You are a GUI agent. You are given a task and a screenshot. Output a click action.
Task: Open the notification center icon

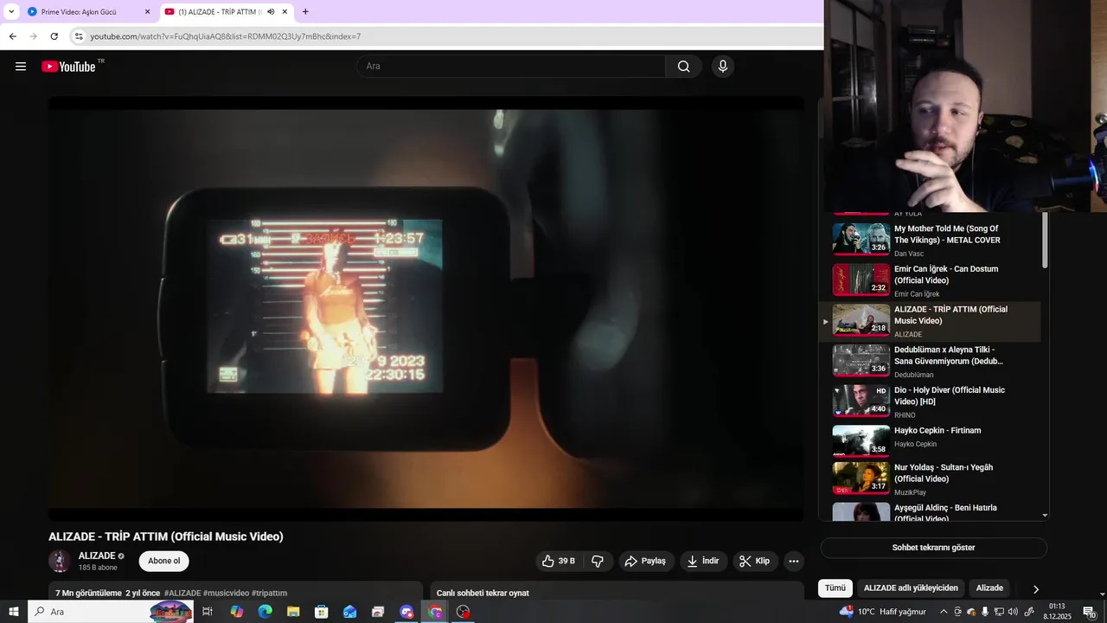(x=1089, y=612)
